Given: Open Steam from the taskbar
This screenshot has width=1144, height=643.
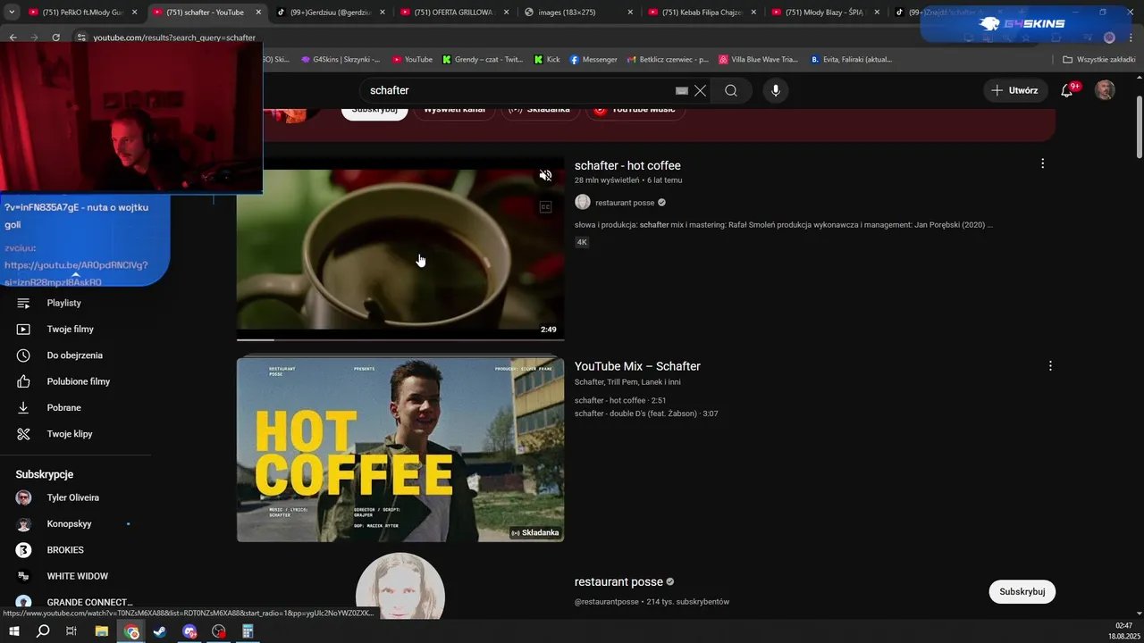Looking at the screenshot, I should tap(160, 631).
